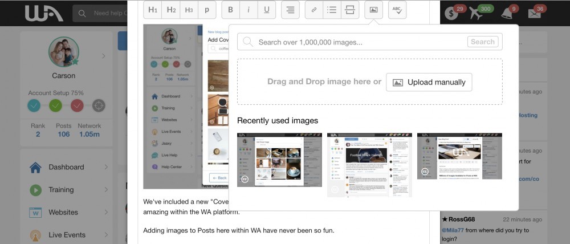The width and height of the screenshot is (570, 244).
Task: Run the ABC spell check
Action: tap(397, 10)
